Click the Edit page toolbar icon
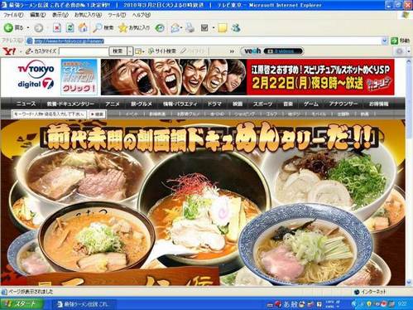Viewport: 413px width, 310px height. tap(204, 27)
